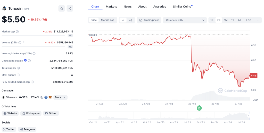
Task: Expand Volume (24h) chevron arrow
Action: click(24, 42)
